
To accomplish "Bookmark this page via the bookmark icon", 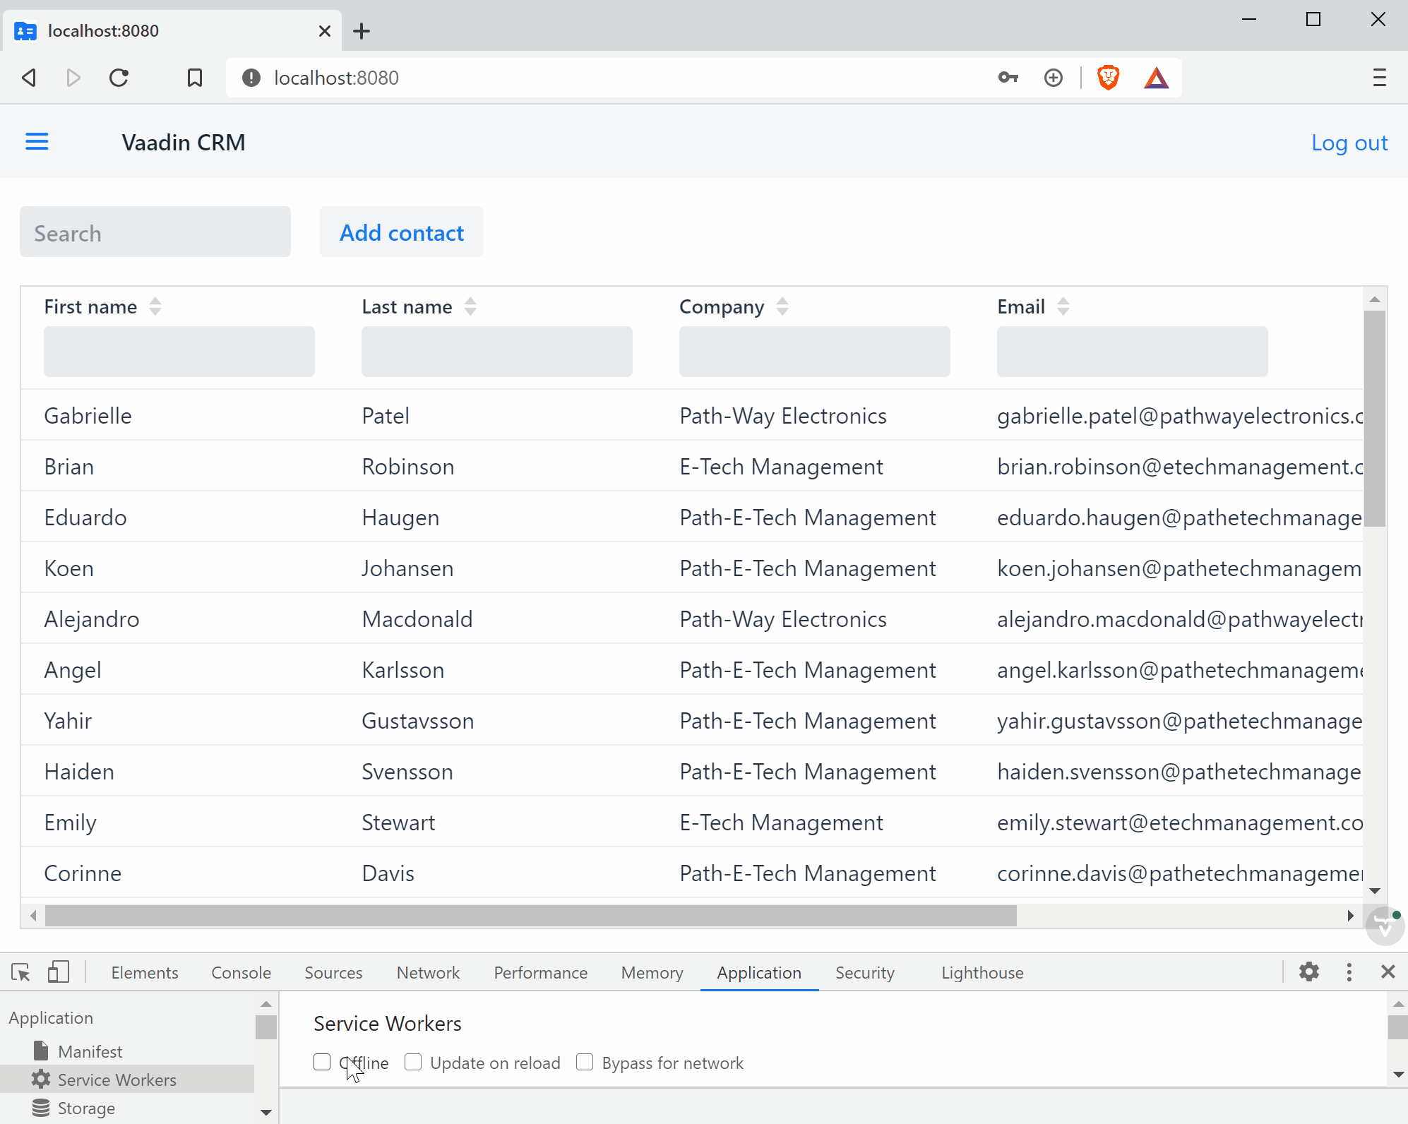I will (x=194, y=78).
